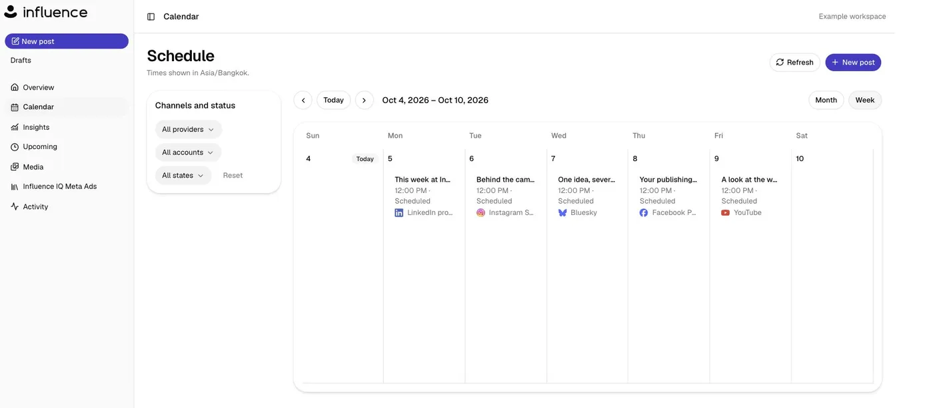The height and width of the screenshot is (408, 933).
Task: Click the Calendar icon in the sidebar
Action: [x=15, y=107]
